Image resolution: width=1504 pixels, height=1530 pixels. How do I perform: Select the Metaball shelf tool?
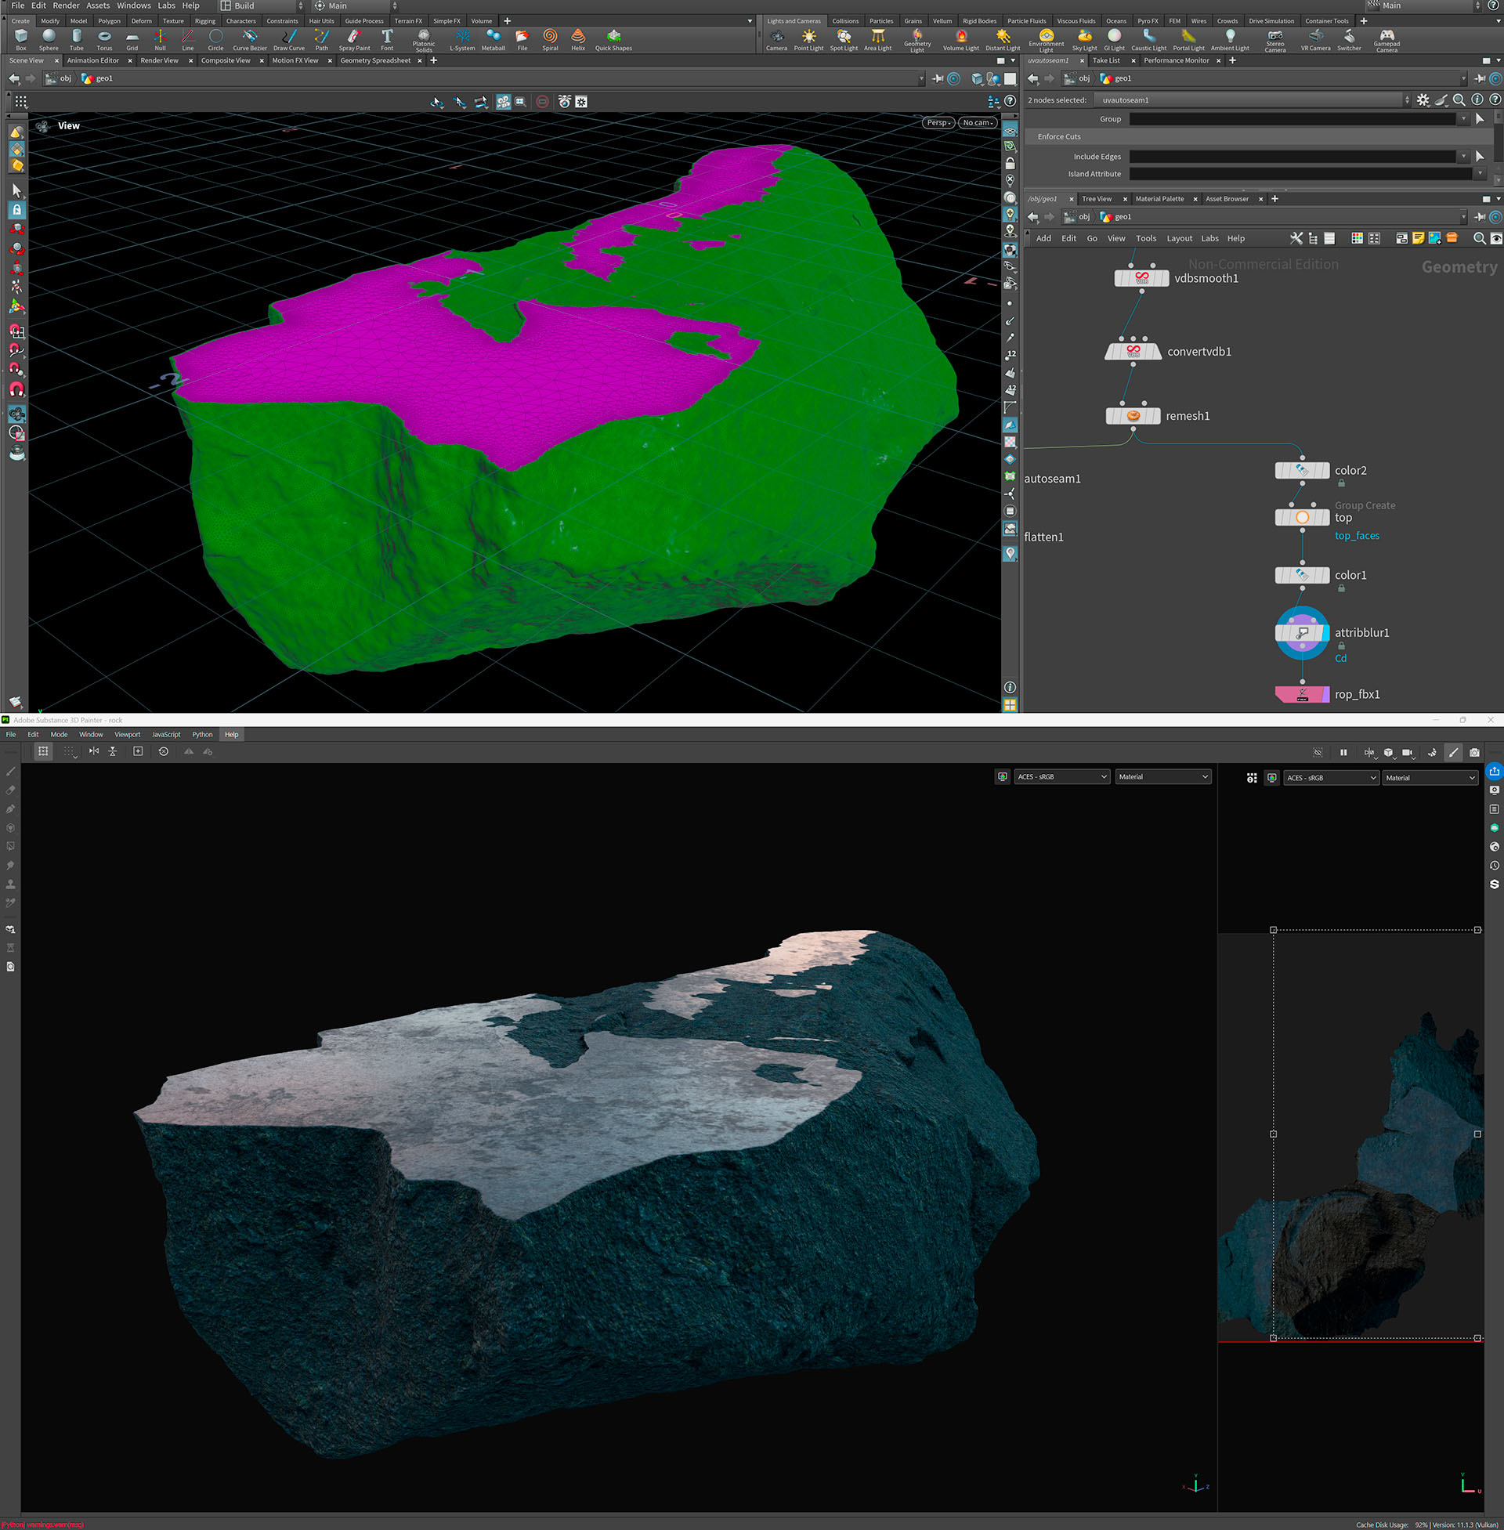click(493, 39)
